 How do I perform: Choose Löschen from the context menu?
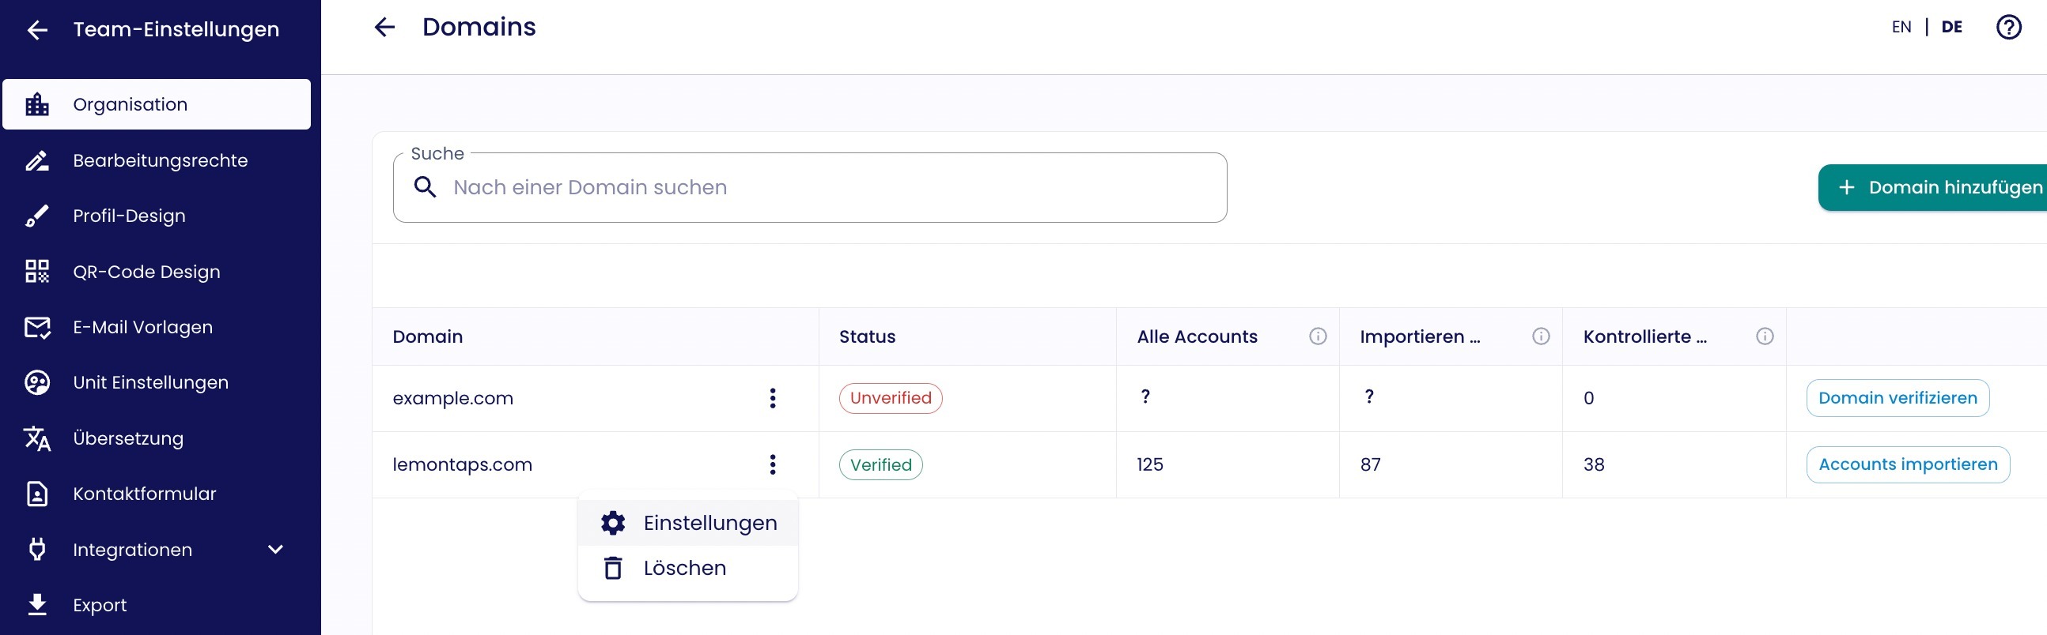(x=684, y=569)
